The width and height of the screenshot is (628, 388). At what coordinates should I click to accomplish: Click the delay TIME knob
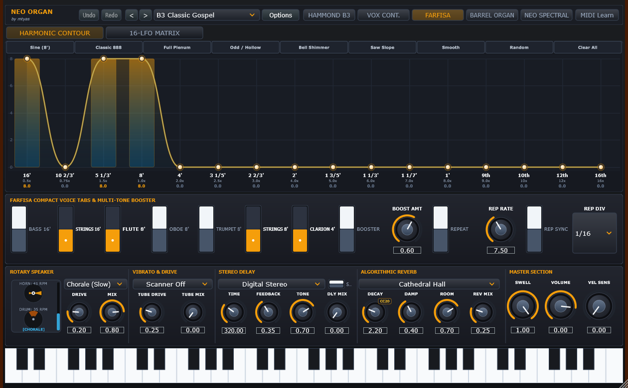tap(234, 312)
